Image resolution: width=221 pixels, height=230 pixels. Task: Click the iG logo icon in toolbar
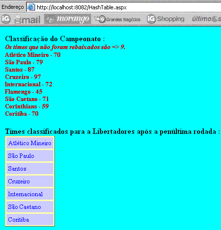pos(6,19)
